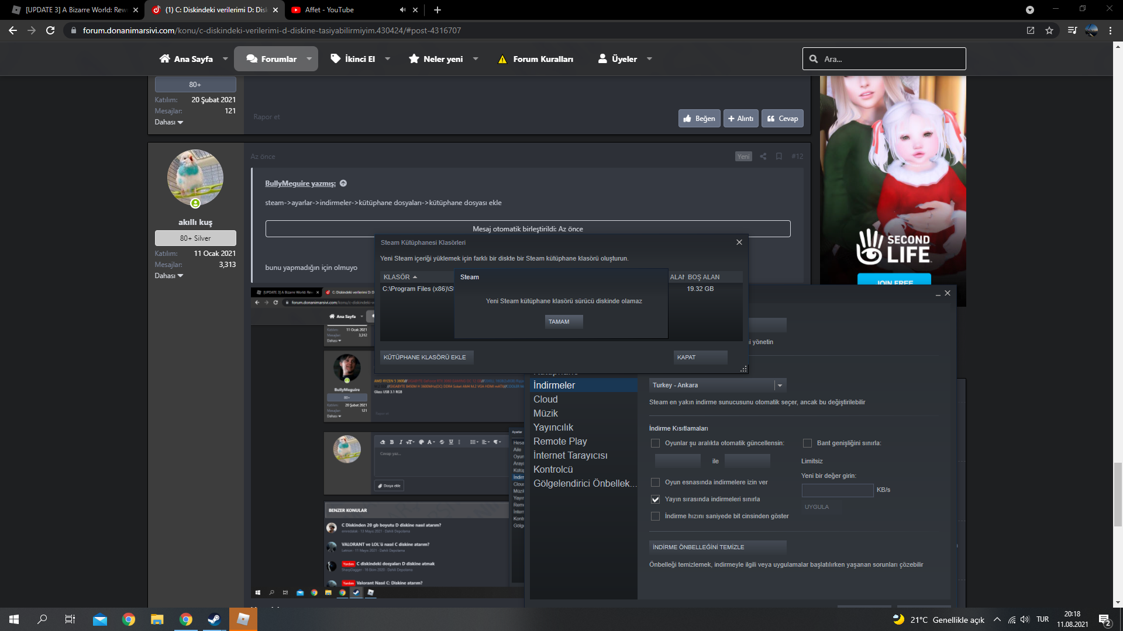This screenshot has width=1123, height=631.
Task: Open notification center icon
Action: coord(1105,620)
